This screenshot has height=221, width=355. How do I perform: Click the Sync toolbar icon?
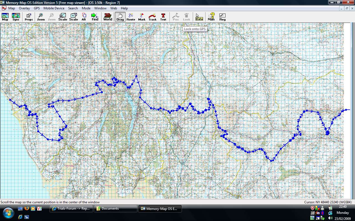click(16, 17)
